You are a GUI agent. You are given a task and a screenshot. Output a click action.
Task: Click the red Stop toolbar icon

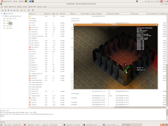click(33, 10)
